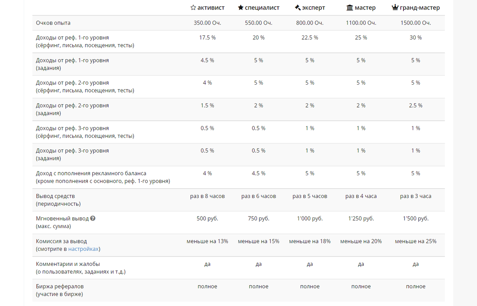
Task: Click the Комментарии и жалобы row label
Action: [x=68, y=264]
